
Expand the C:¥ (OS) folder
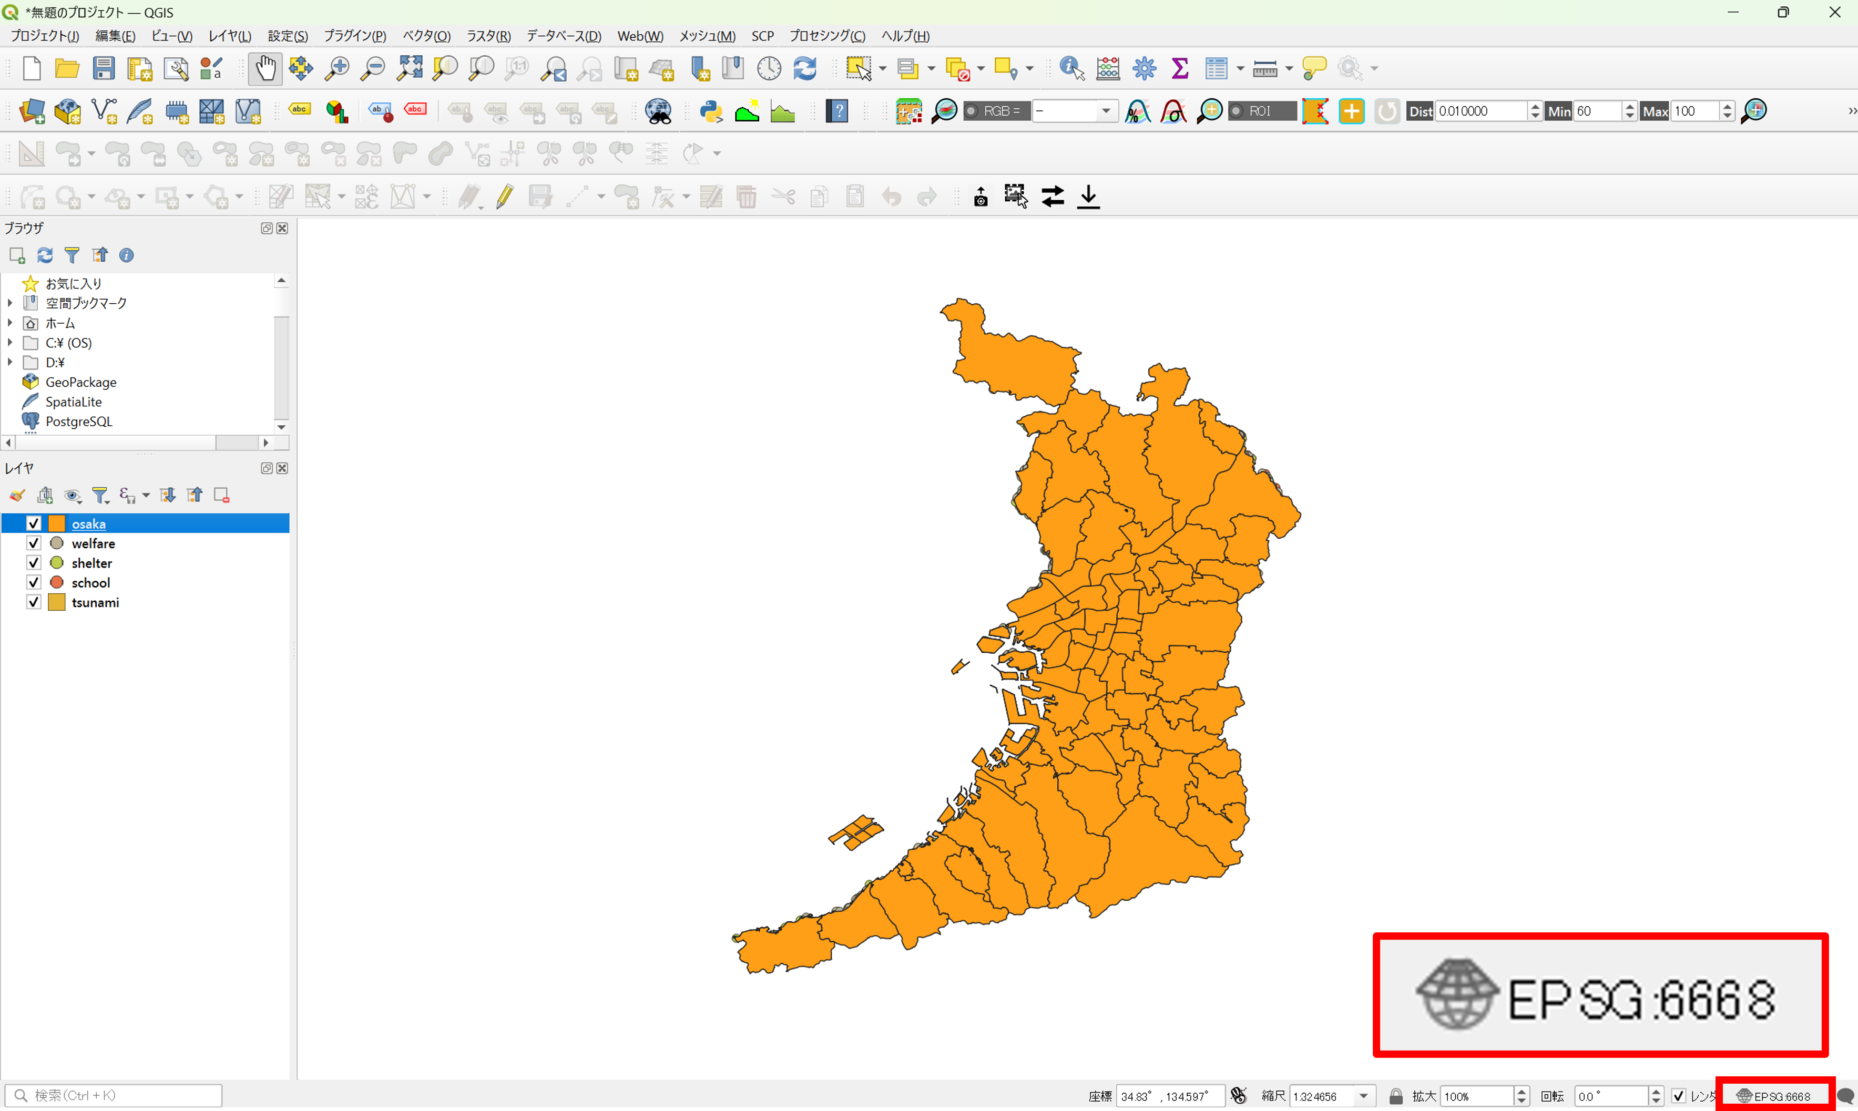point(10,343)
